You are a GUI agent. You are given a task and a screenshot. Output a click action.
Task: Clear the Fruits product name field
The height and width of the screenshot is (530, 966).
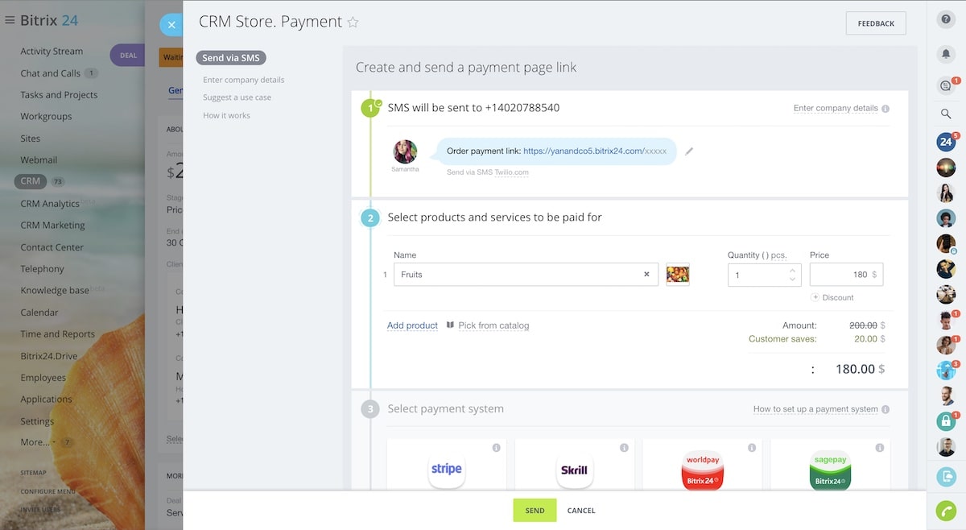pos(646,275)
